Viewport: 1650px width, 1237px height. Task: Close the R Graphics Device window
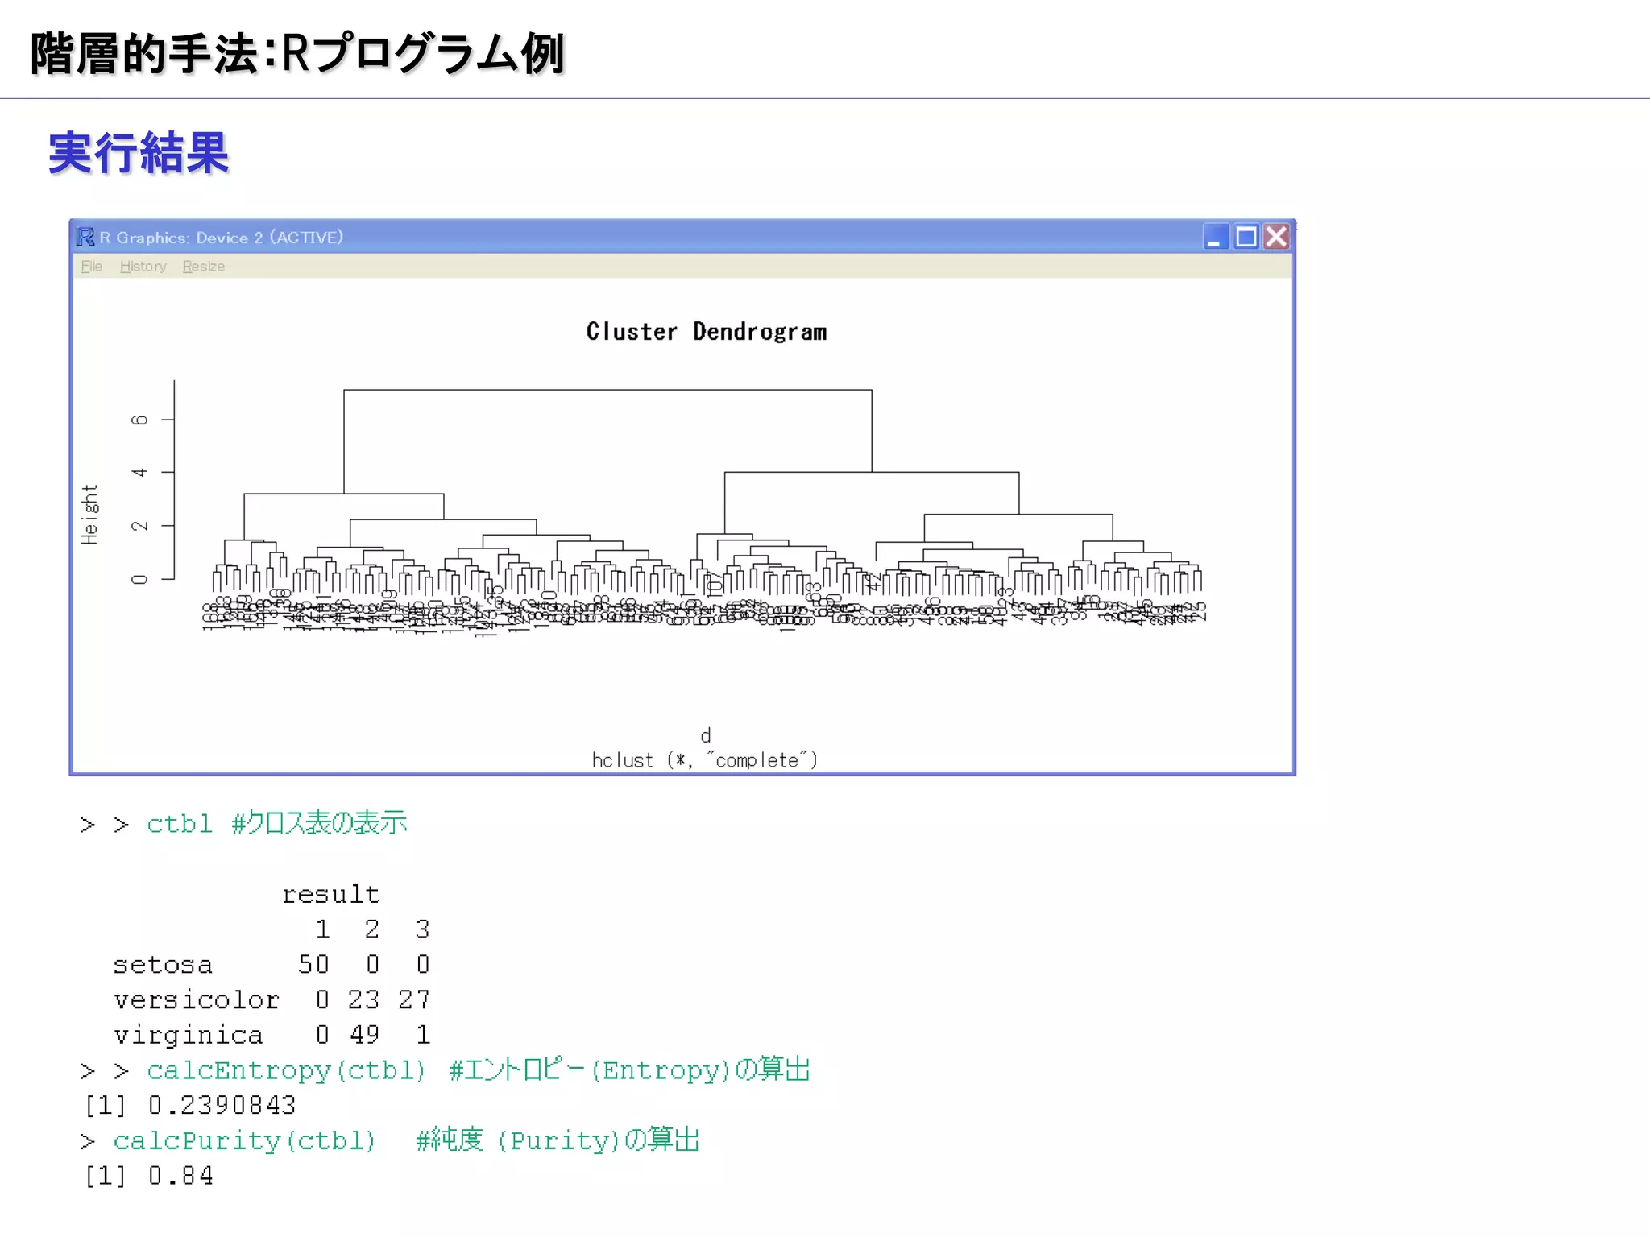[x=1276, y=237]
